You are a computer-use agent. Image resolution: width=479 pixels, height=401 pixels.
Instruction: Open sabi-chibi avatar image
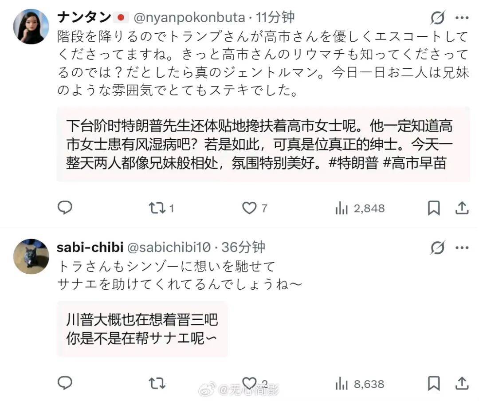[31, 256]
